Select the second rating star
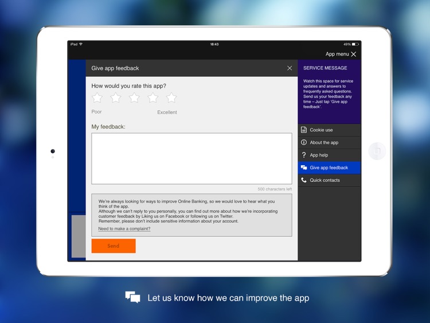This screenshot has height=323, width=430. 116,98
